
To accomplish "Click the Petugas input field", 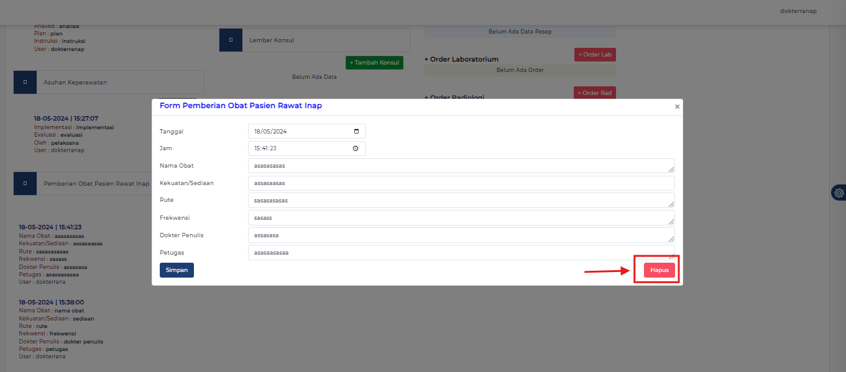I will 461,252.
